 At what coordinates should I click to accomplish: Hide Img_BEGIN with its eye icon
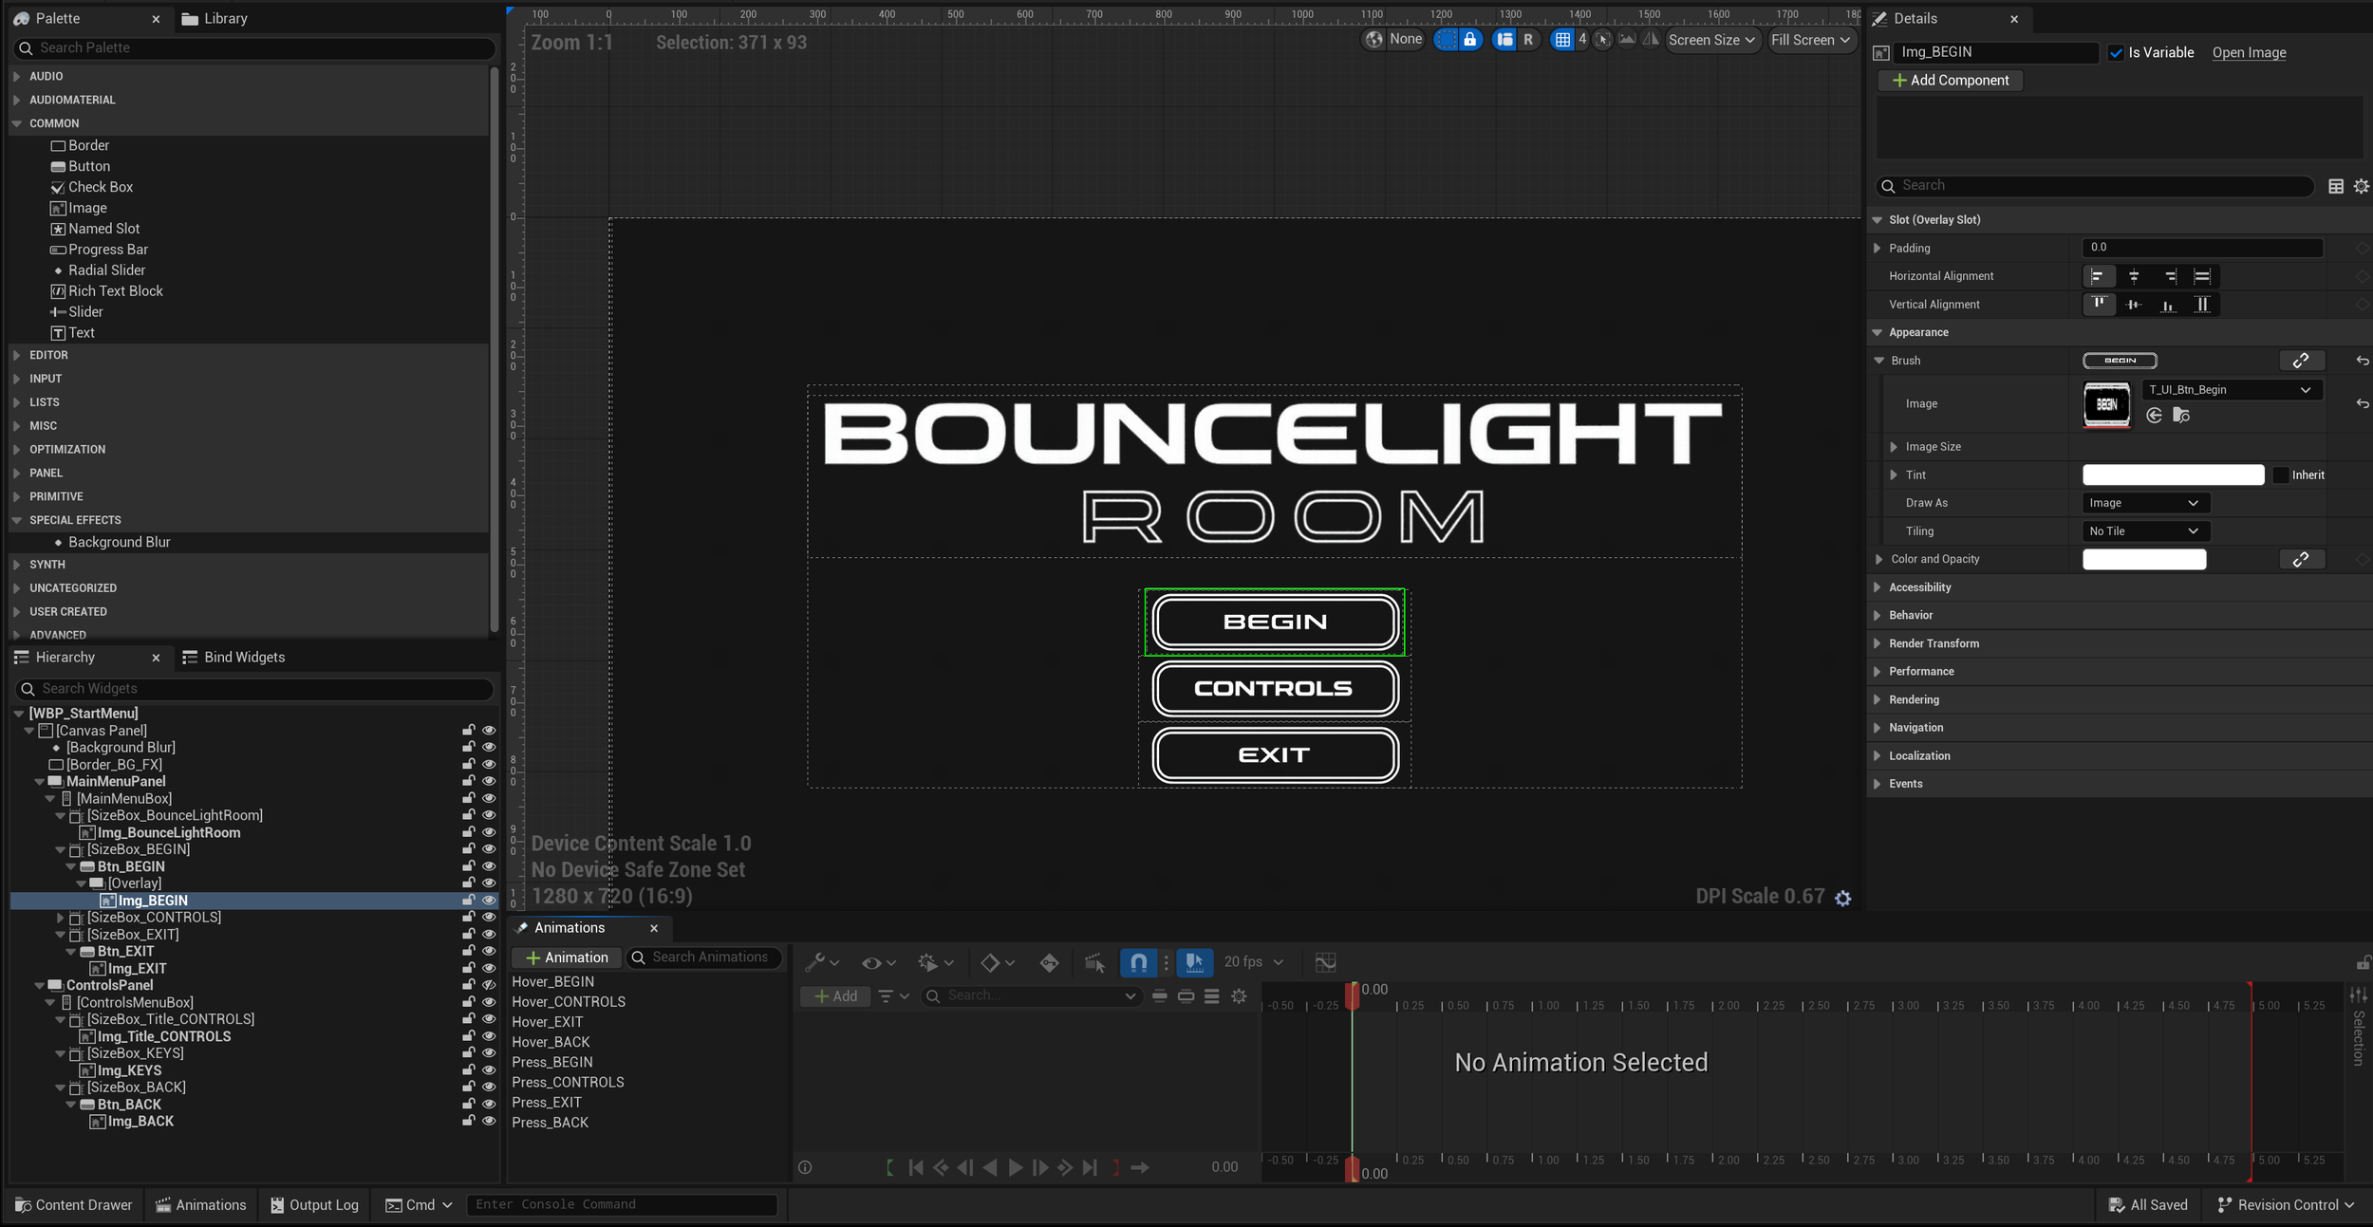tap(489, 901)
